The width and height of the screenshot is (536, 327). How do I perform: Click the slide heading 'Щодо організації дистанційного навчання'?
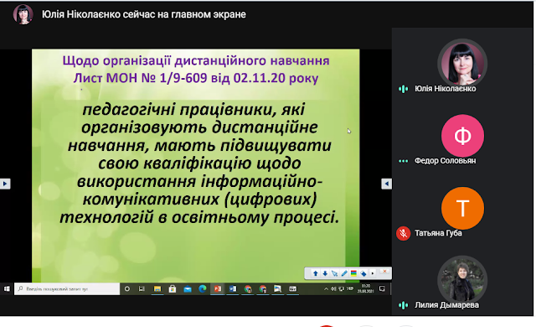coord(196,60)
